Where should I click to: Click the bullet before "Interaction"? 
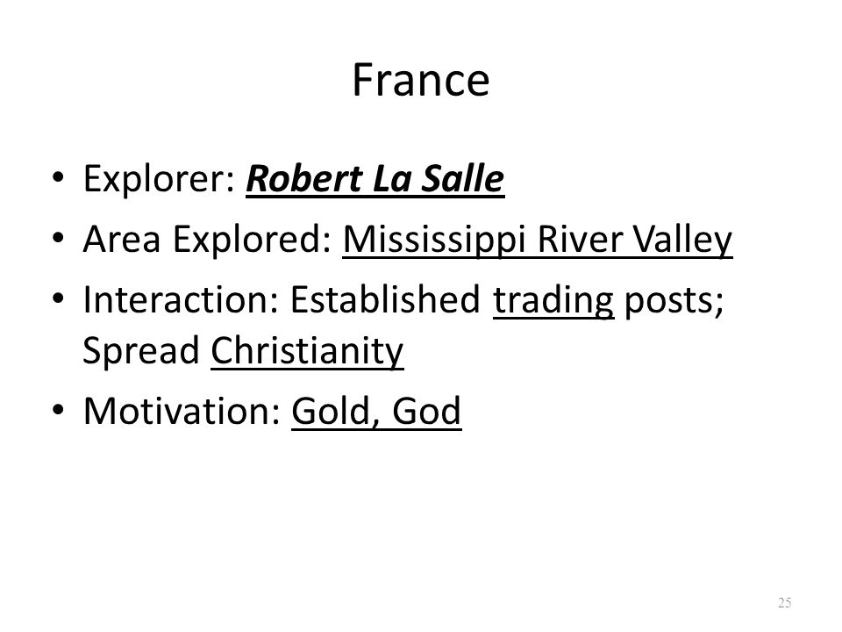tap(58, 298)
